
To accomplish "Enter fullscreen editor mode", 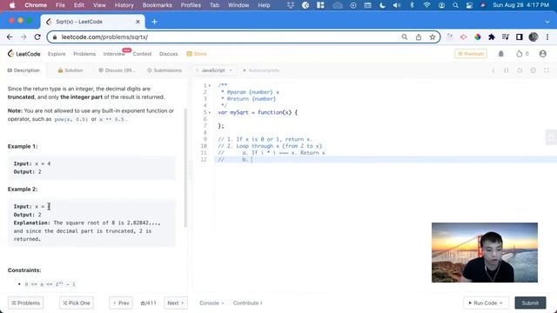I will tap(547, 70).
